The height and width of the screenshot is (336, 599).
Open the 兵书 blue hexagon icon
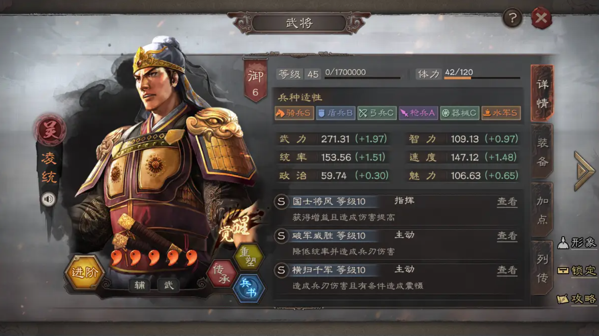tap(249, 288)
